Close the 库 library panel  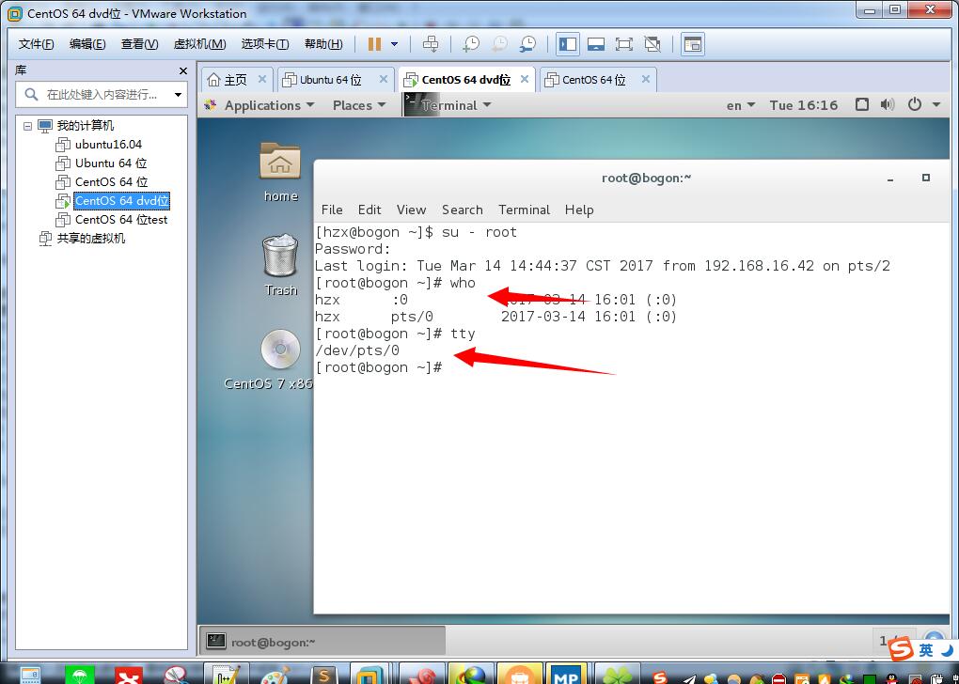coord(182,70)
